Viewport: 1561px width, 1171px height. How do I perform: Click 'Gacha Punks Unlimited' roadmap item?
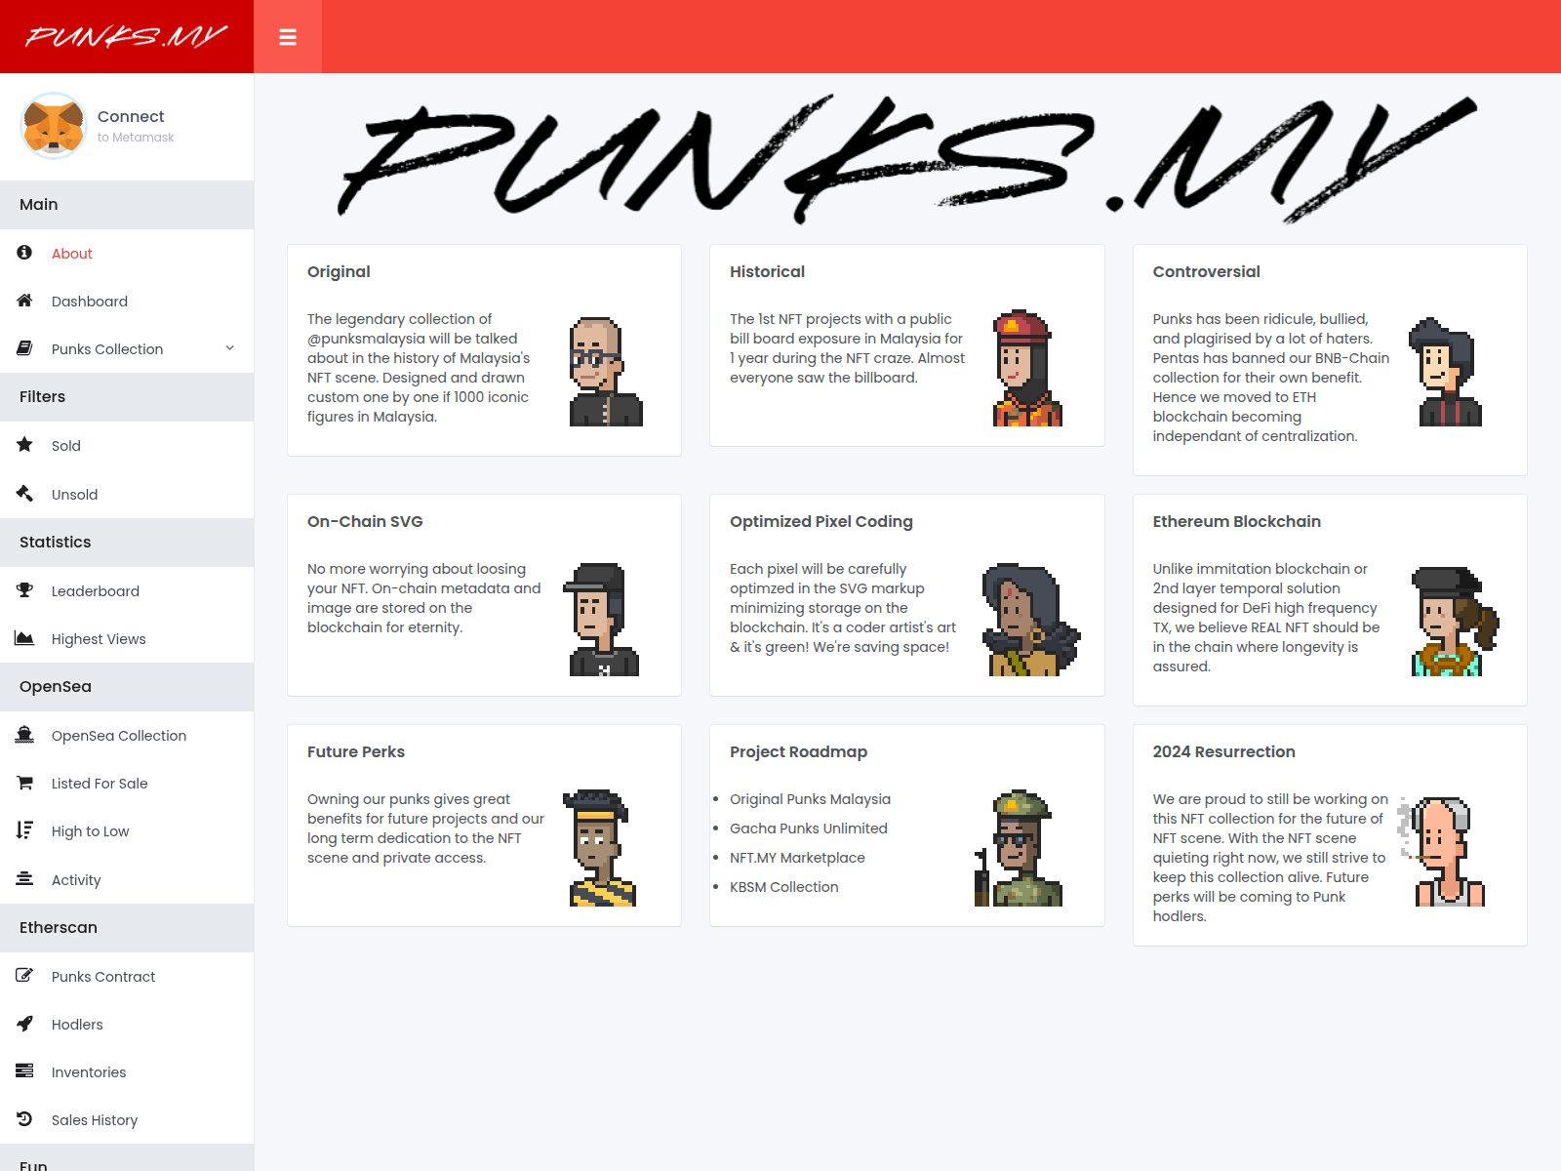pyautogui.click(x=809, y=828)
